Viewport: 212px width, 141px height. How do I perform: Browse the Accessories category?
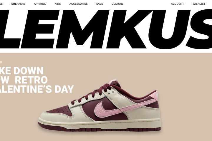click(x=78, y=4)
